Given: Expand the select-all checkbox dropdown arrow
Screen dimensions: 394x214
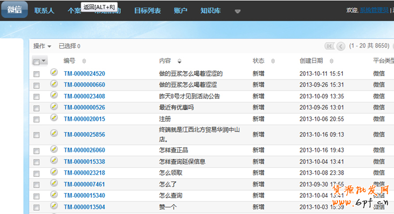Looking at the screenshot, I should coord(44,61).
